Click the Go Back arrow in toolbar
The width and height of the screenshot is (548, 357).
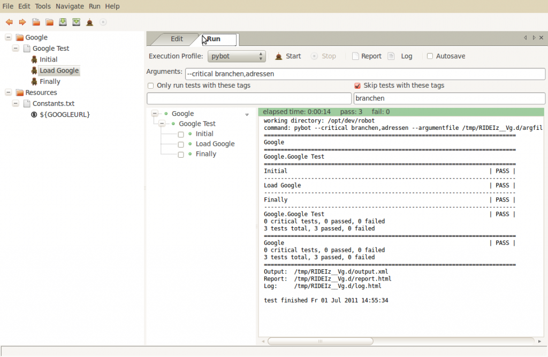tap(9, 22)
